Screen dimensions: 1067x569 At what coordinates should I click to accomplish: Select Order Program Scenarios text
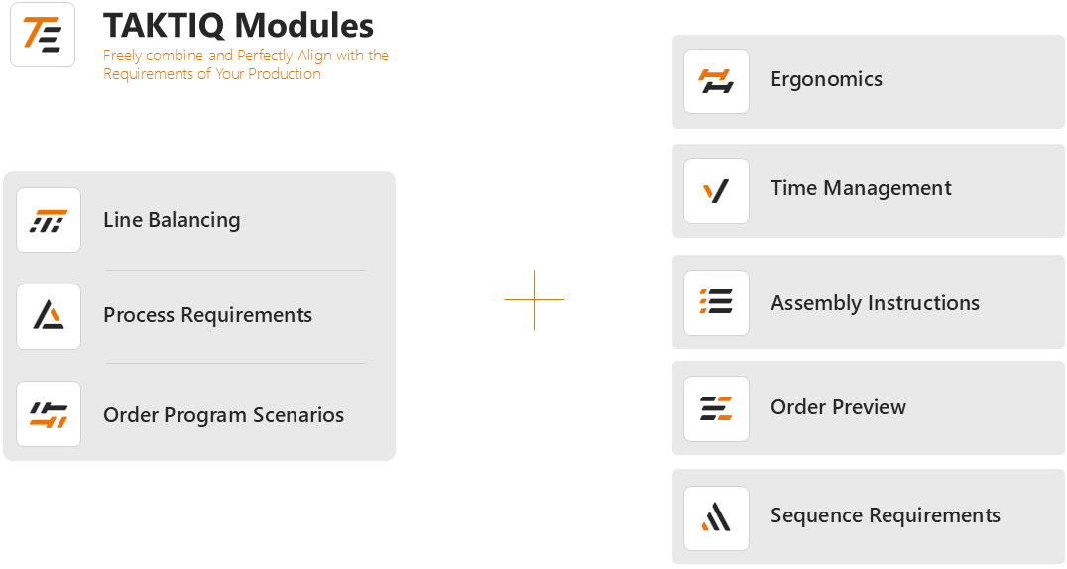click(x=223, y=415)
